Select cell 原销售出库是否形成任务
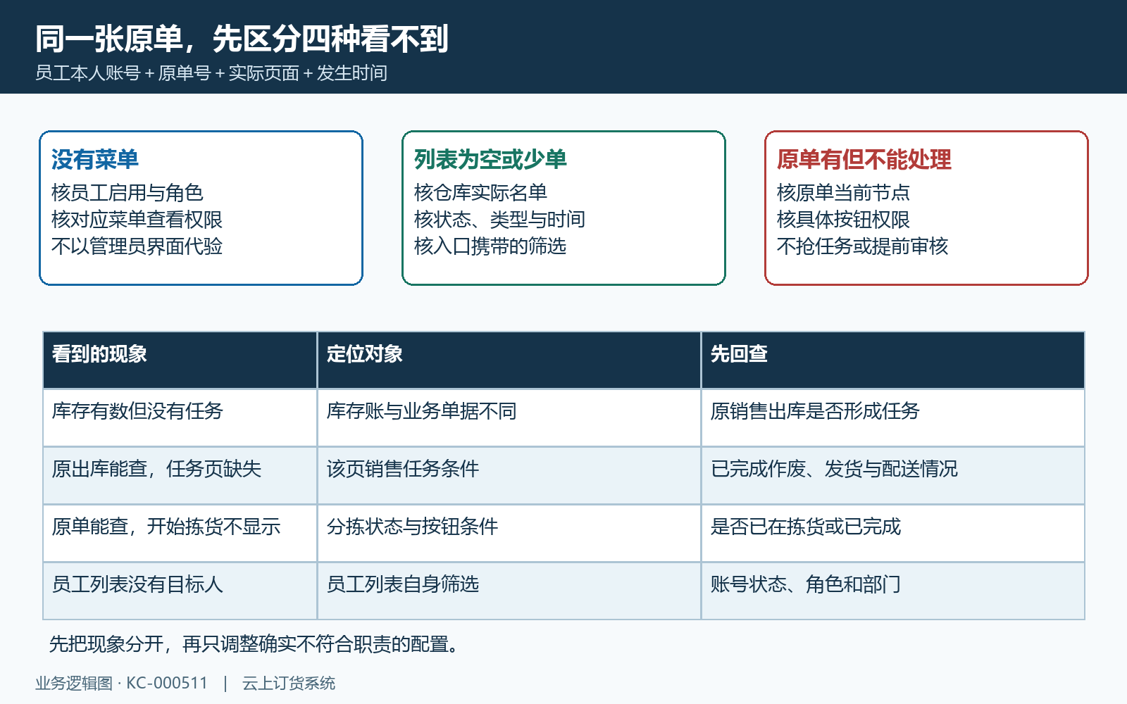Viewport: 1127px width, 704px height. click(x=893, y=417)
